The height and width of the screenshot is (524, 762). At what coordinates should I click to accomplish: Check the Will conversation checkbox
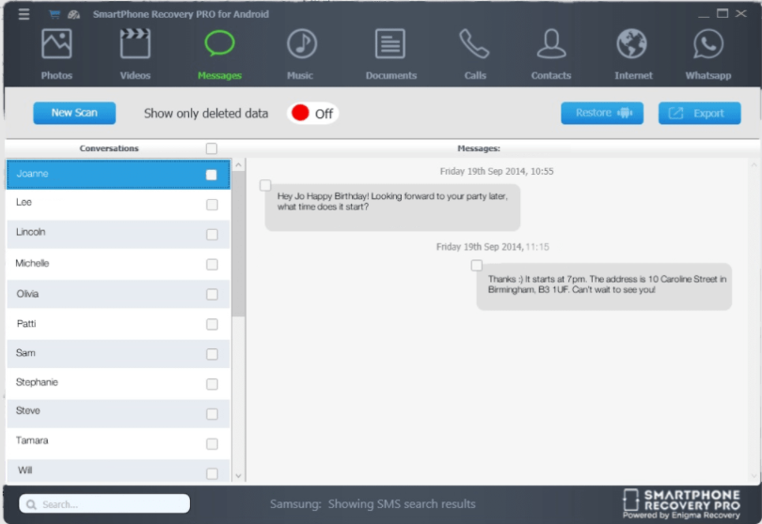point(212,473)
